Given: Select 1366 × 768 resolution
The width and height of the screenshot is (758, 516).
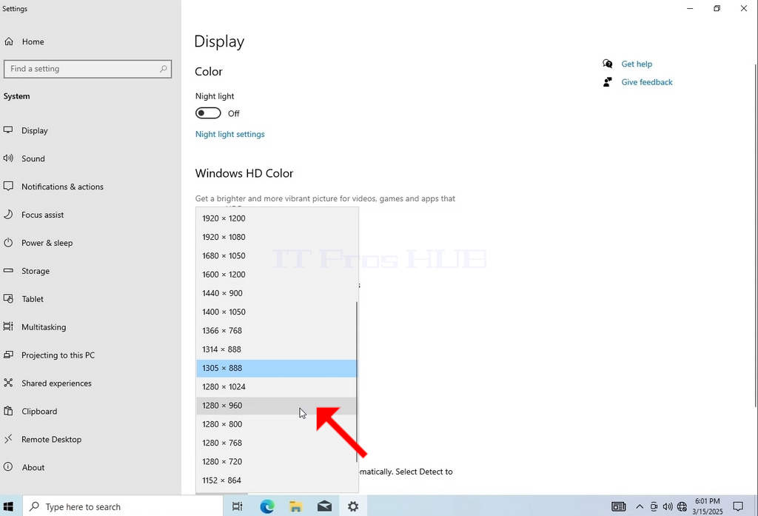Looking at the screenshot, I should point(277,331).
